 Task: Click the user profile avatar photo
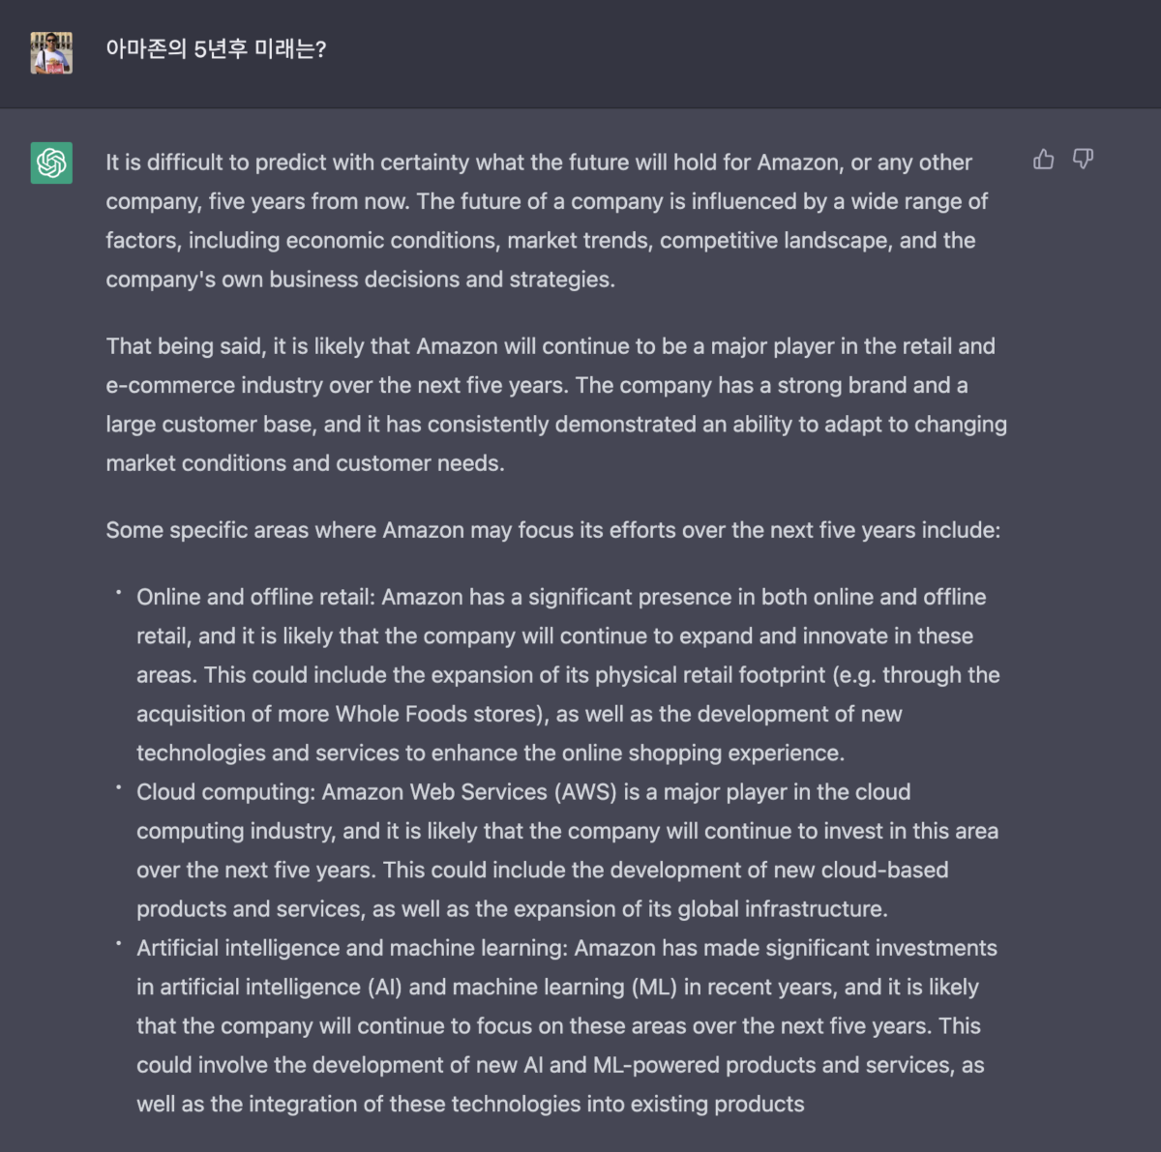pyautogui.click(x=51, y=52)
